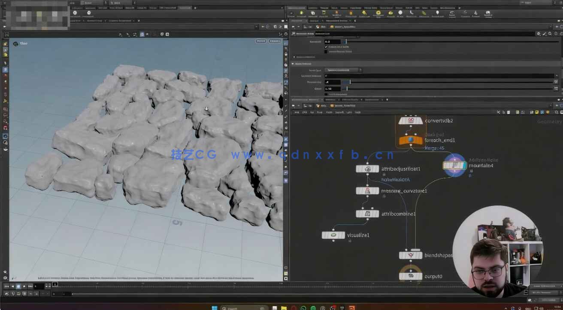
Task: Click the slider beside the 1.13 value
Action: tap(347, 89)
